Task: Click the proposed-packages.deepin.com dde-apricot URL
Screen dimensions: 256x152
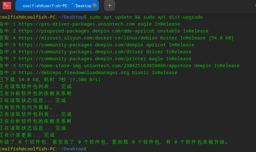Action: click(86, 31)
